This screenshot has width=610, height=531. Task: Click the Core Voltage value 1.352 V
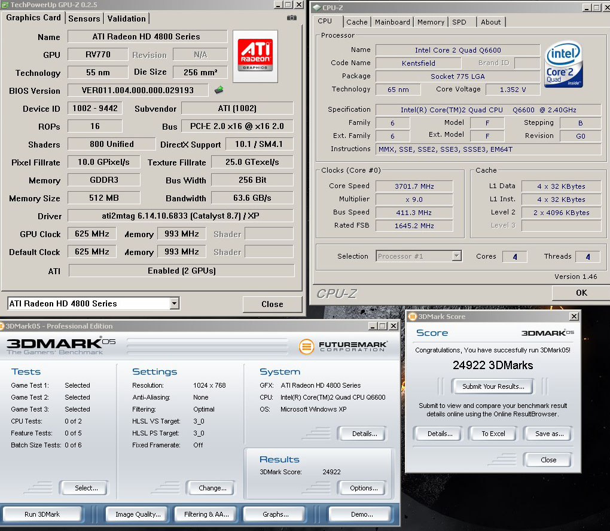coord(513,90)
